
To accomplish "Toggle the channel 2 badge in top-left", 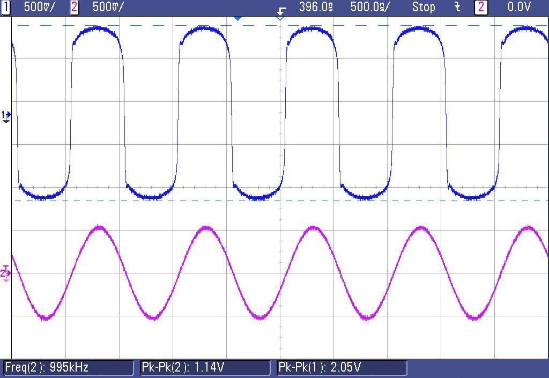I will click(75, 7).
